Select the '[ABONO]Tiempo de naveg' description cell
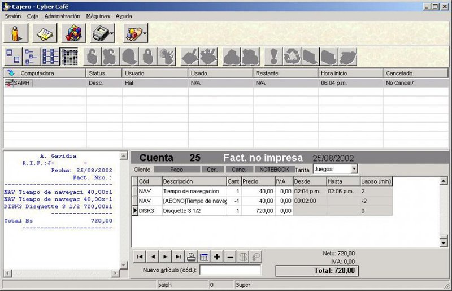The width and height of the screenshot is (452, 291). click(194, 201)
